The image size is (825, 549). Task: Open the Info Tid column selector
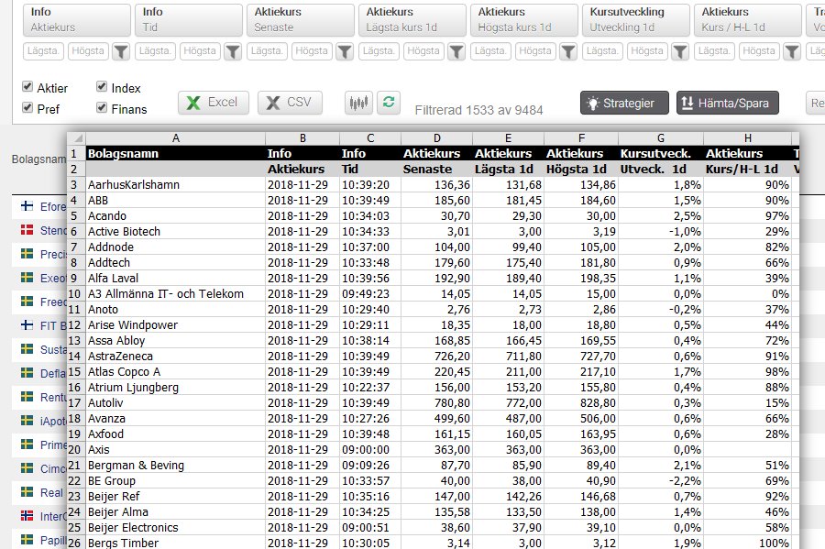point(188,20)
